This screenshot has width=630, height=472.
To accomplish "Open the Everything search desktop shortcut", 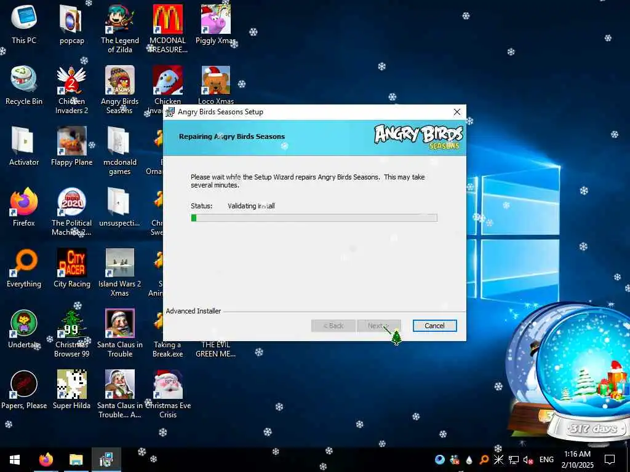I will [24, 268].
